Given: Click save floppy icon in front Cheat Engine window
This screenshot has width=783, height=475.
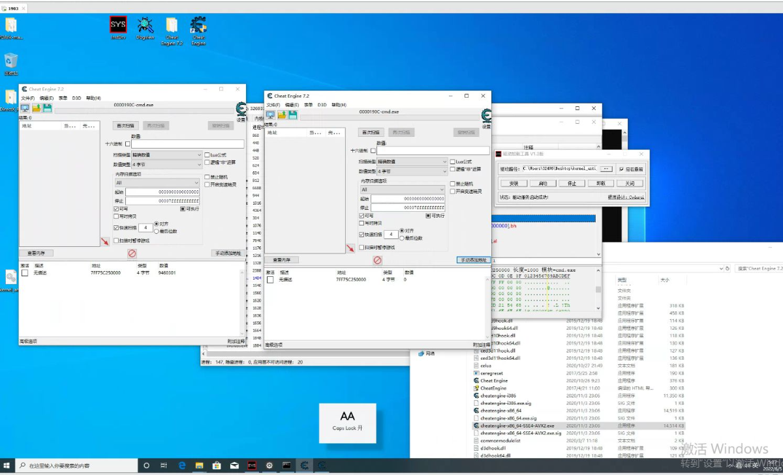Looking at the screenshot, I should 293,115.
